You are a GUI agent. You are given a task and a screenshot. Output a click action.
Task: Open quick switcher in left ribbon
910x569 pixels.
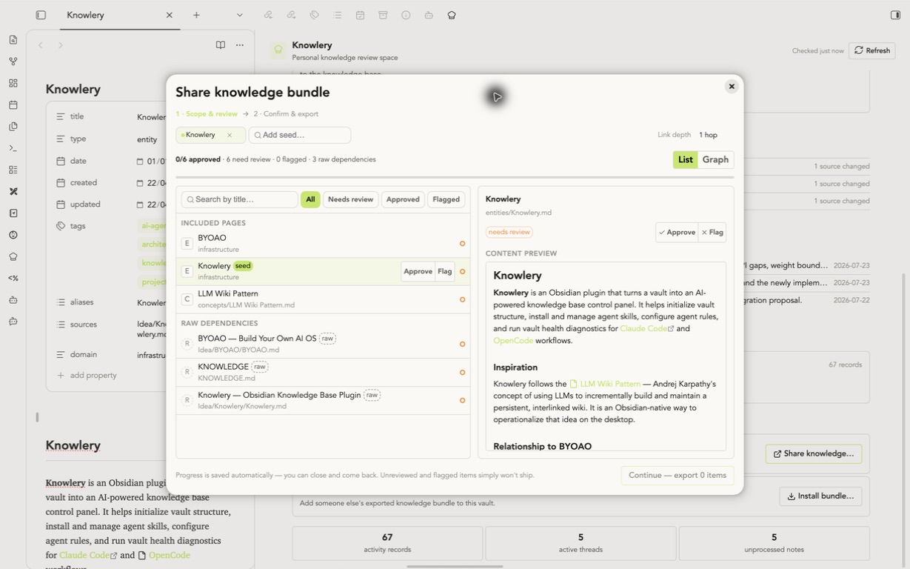tap(13, 40)
